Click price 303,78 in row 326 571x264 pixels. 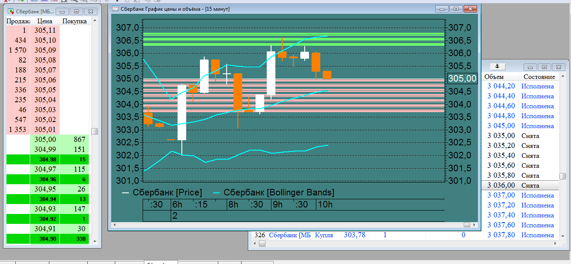(355, 235)
